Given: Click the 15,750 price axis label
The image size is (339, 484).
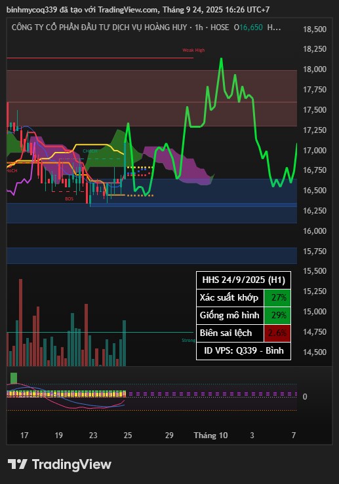Looking at the screenshot, I should tap(315, 251).
